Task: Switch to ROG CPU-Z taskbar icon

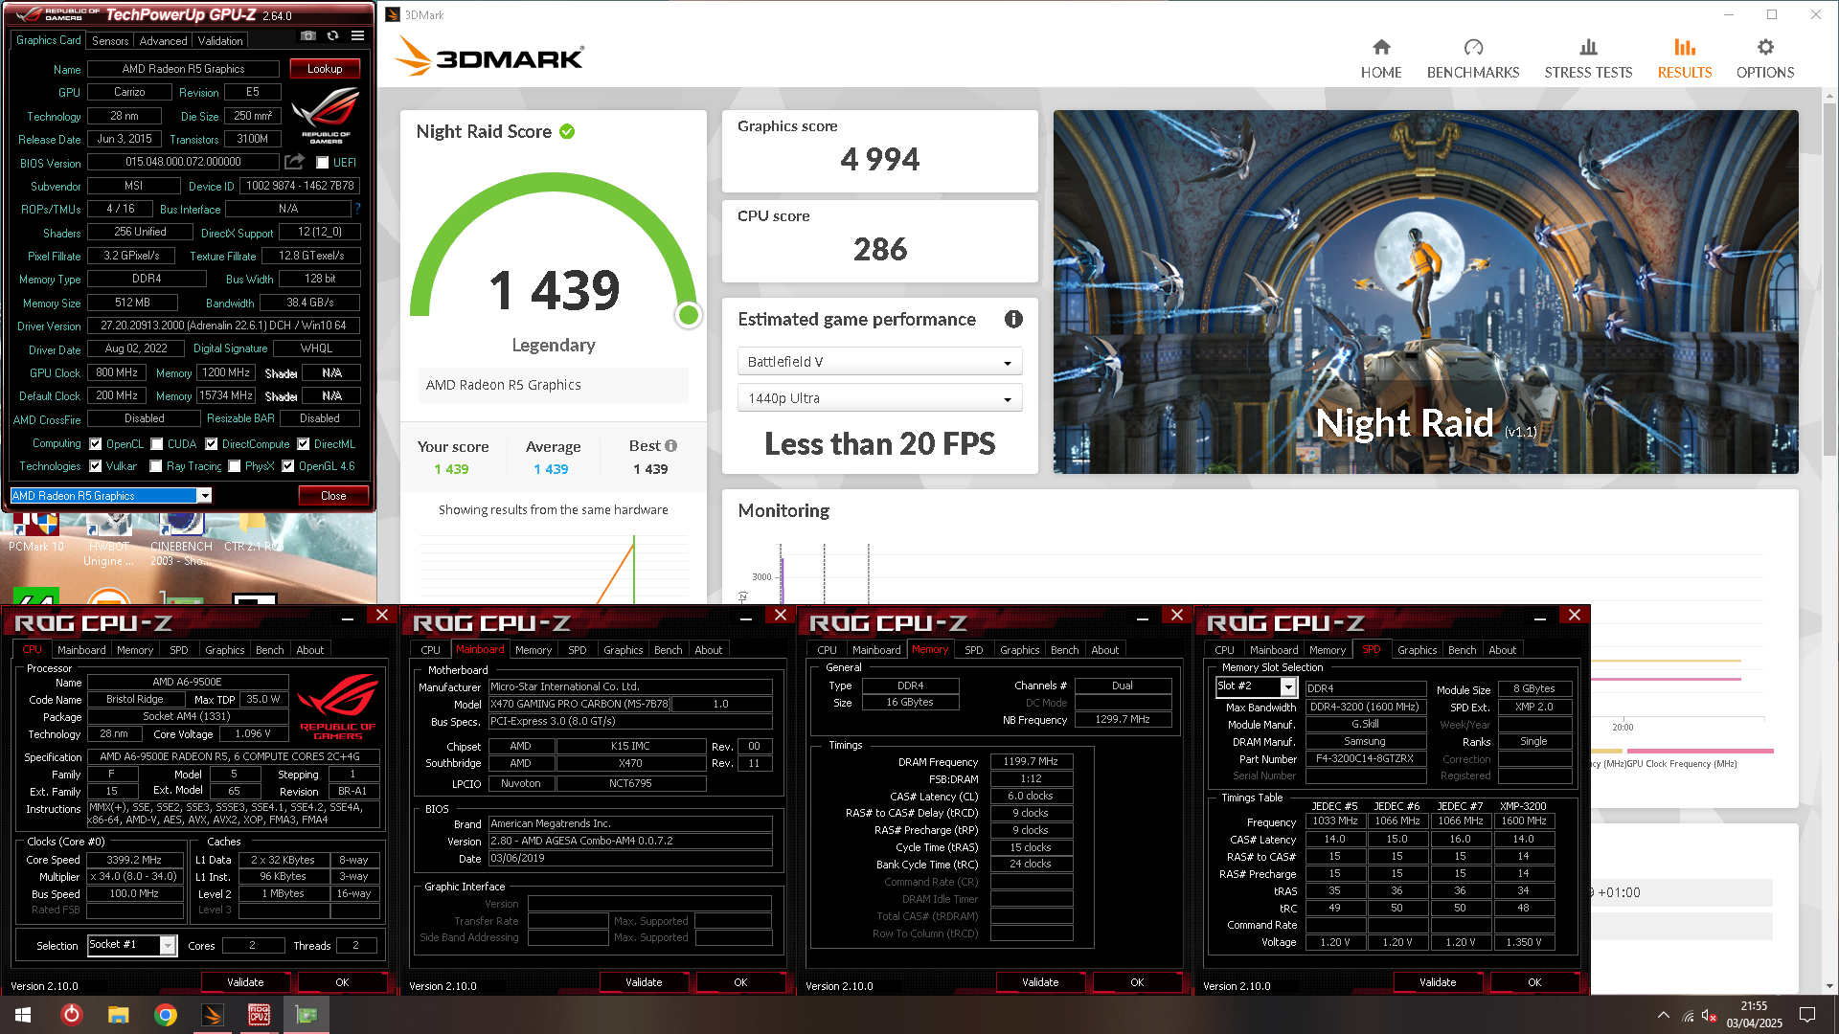Action: pyautogui.click(x=260, y=1015)
